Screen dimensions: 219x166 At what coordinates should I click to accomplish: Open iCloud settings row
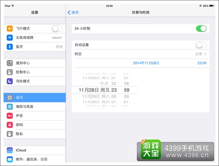(34, 150)
